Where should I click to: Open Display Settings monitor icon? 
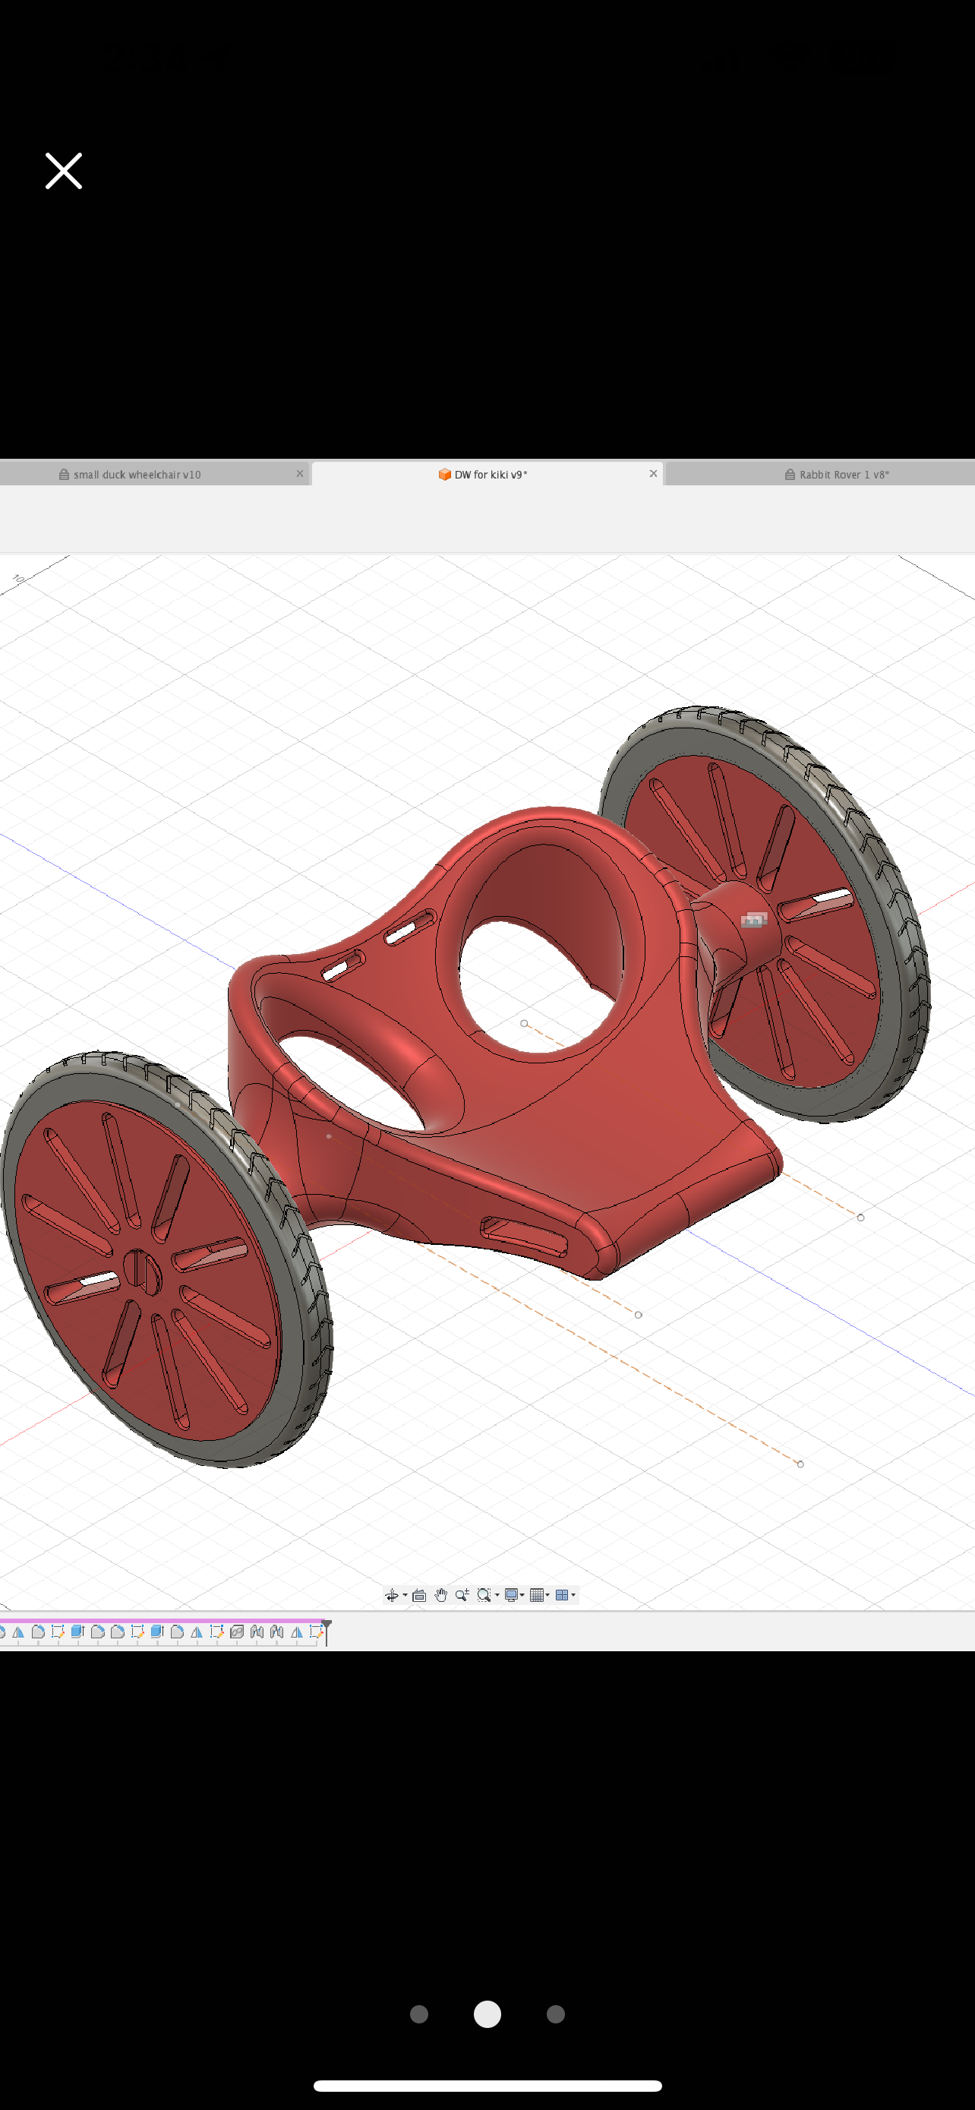(511, 1595)
